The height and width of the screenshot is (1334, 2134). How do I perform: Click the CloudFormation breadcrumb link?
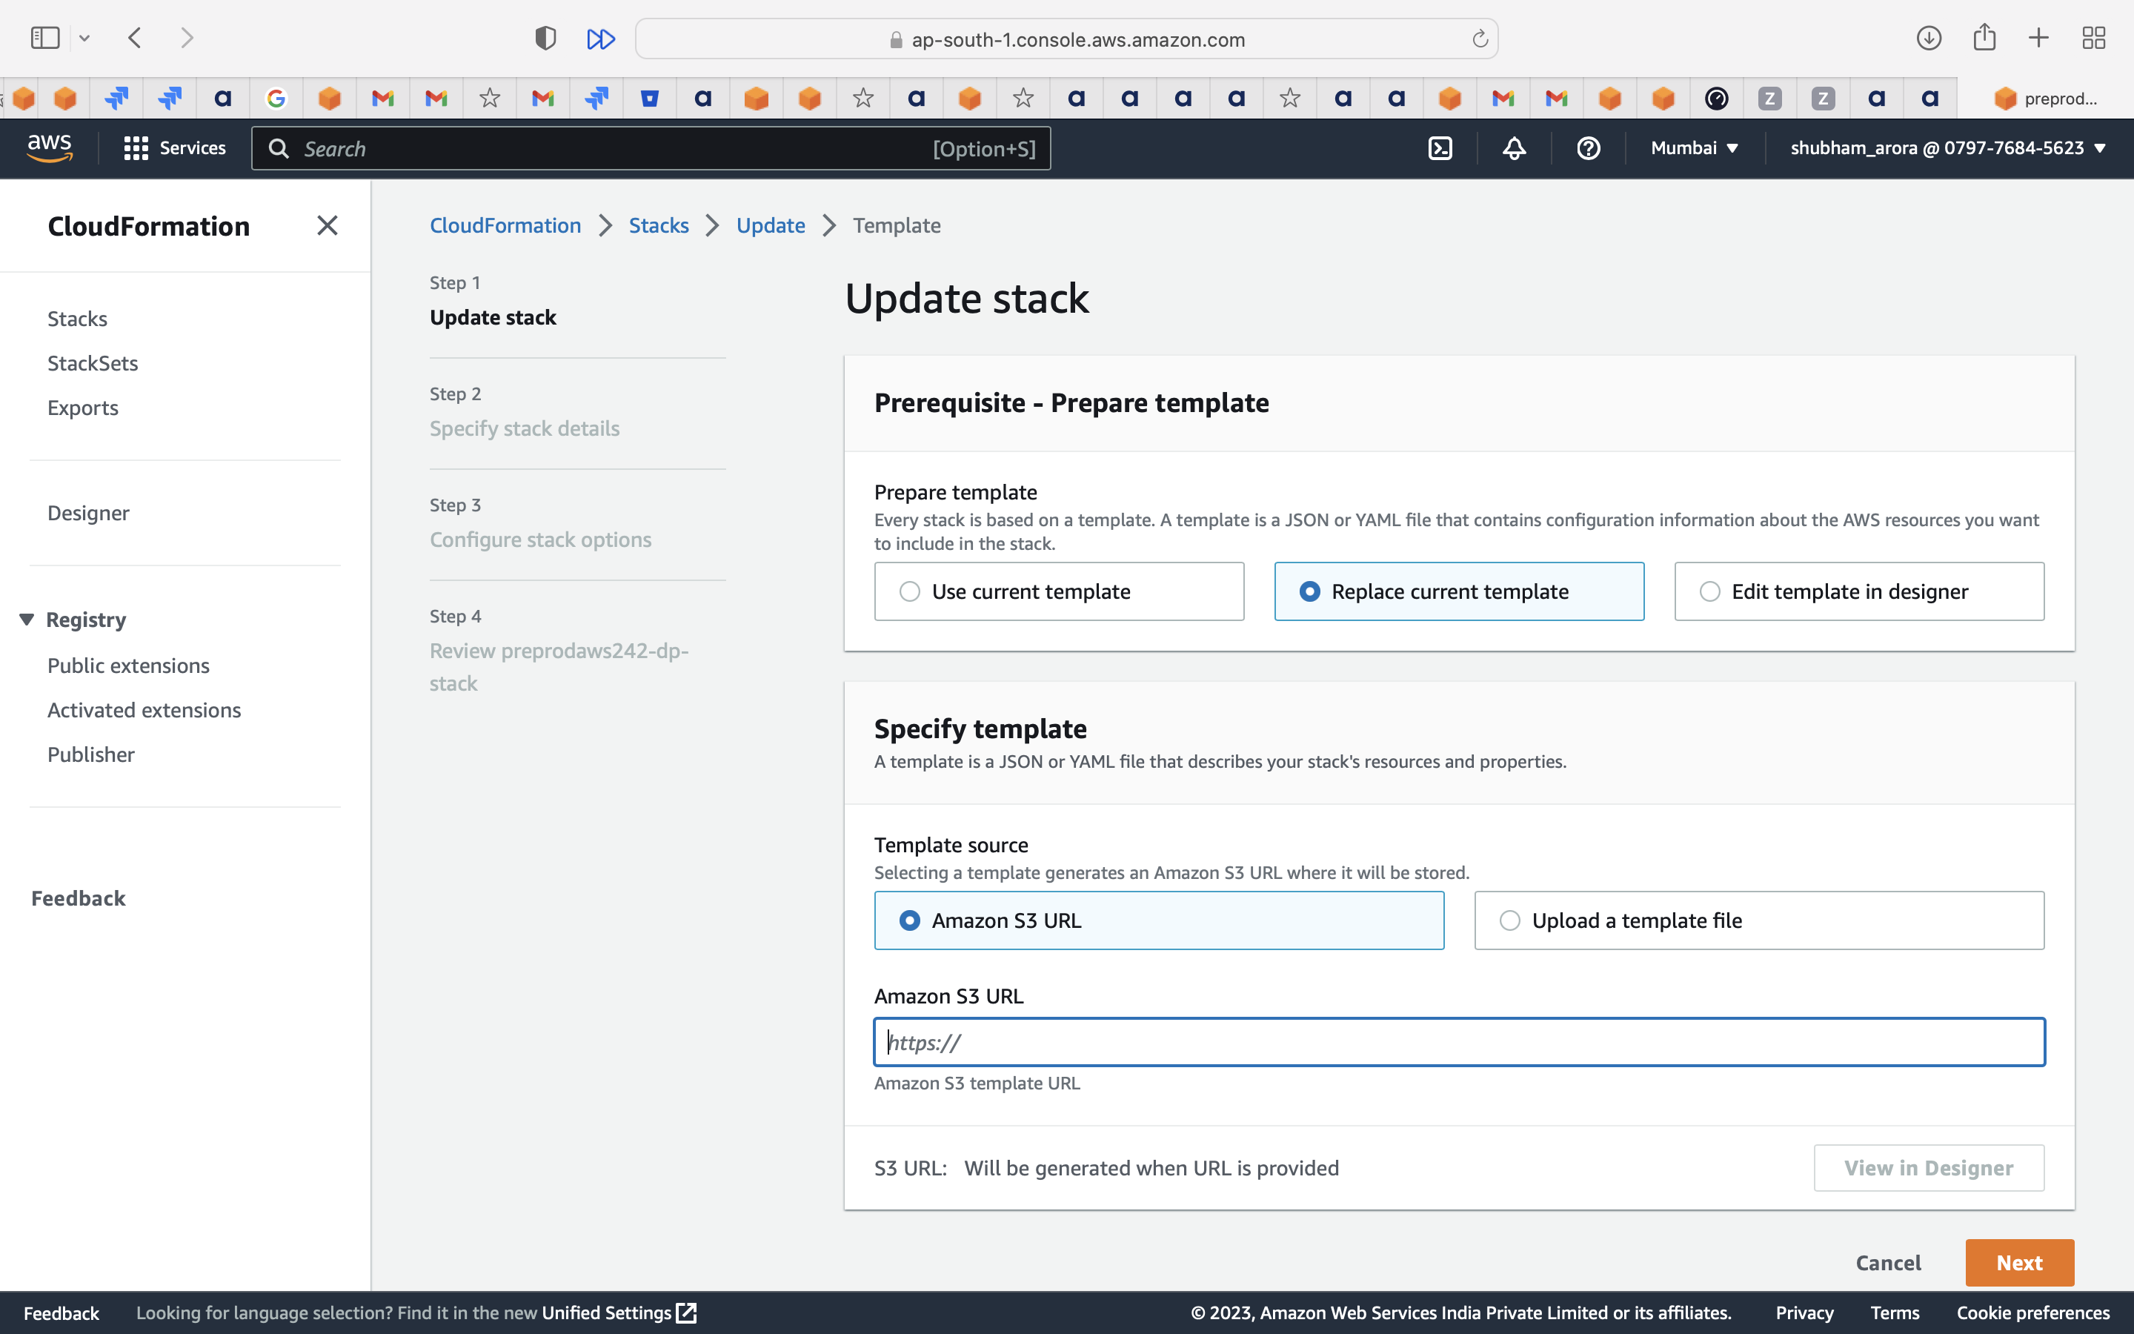pos(505,225)
